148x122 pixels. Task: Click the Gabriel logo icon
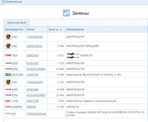(8, 107)
